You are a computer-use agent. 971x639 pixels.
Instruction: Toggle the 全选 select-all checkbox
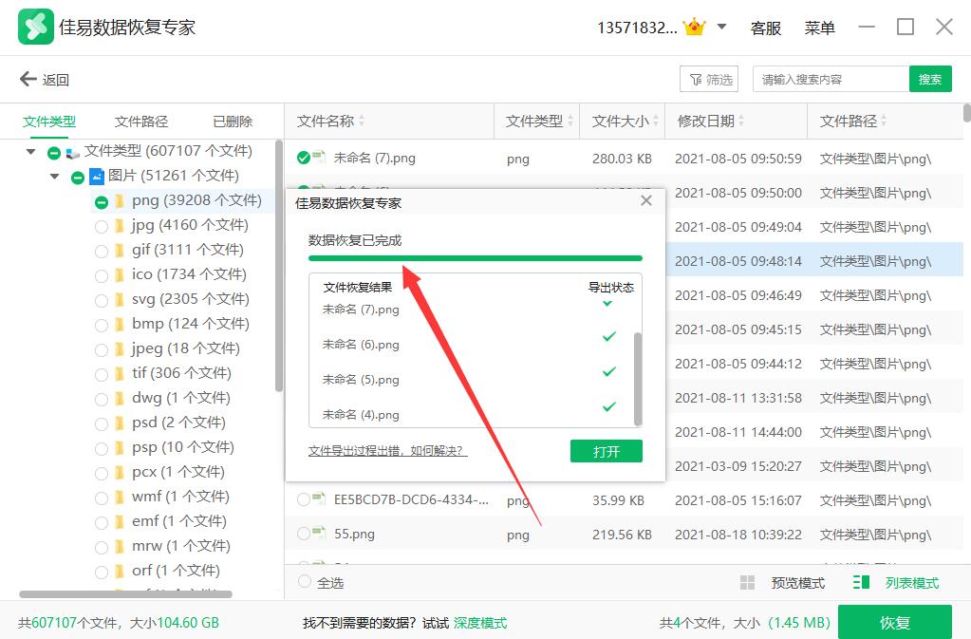point(304,581)
